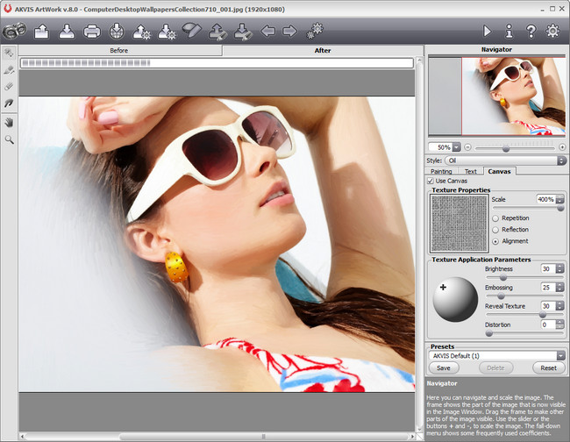570x442 pixels.
Task: Click the Brightness slider track
Action: (524, 277)
